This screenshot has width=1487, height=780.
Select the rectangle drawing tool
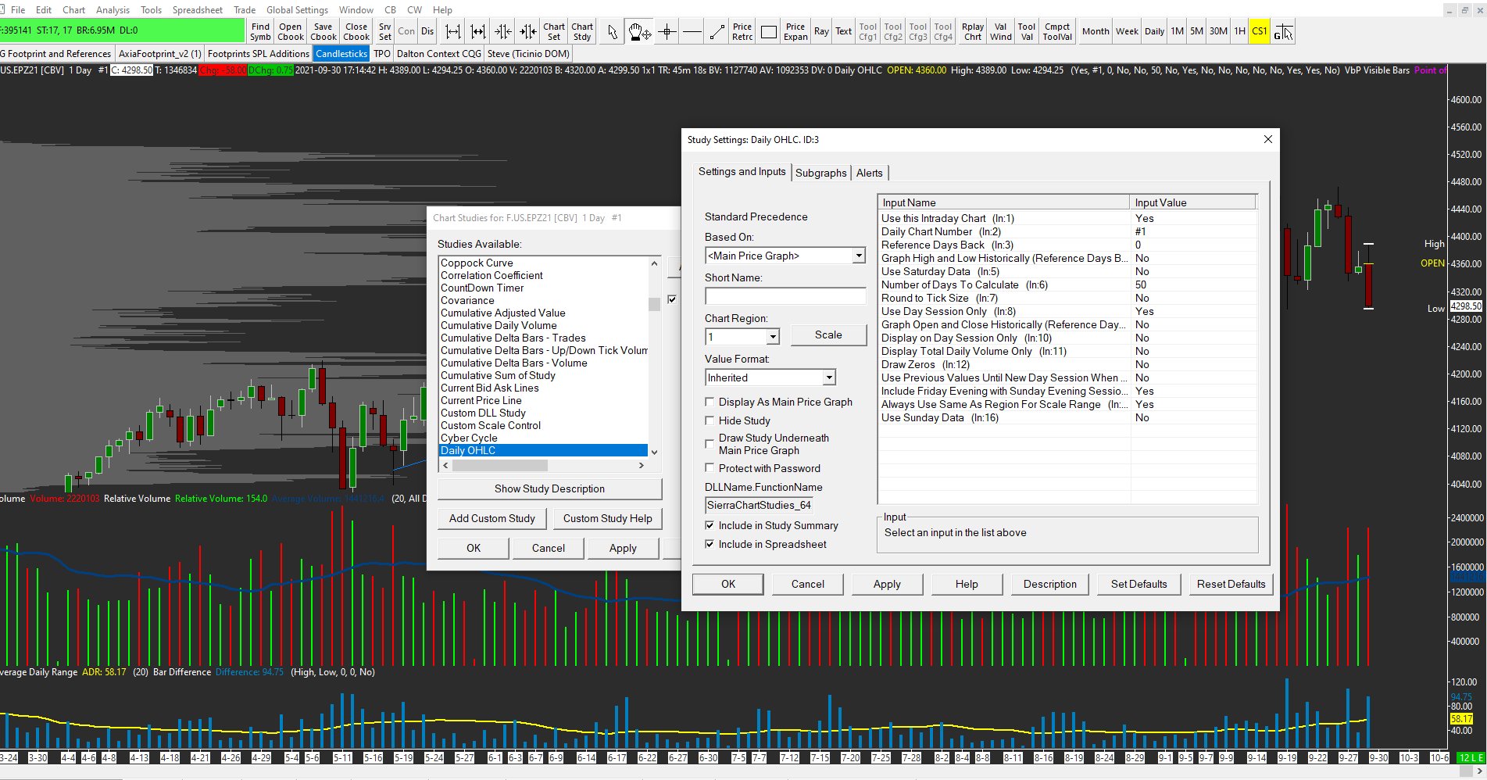[x=769, y=32]
